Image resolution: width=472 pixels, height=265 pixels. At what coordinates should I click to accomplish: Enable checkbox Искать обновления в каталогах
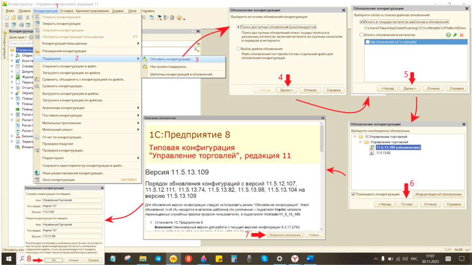click(362, 35)
